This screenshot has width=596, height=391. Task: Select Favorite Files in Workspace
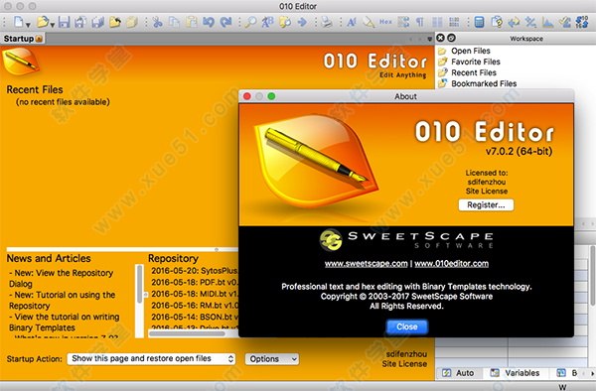tap(476, 62)
